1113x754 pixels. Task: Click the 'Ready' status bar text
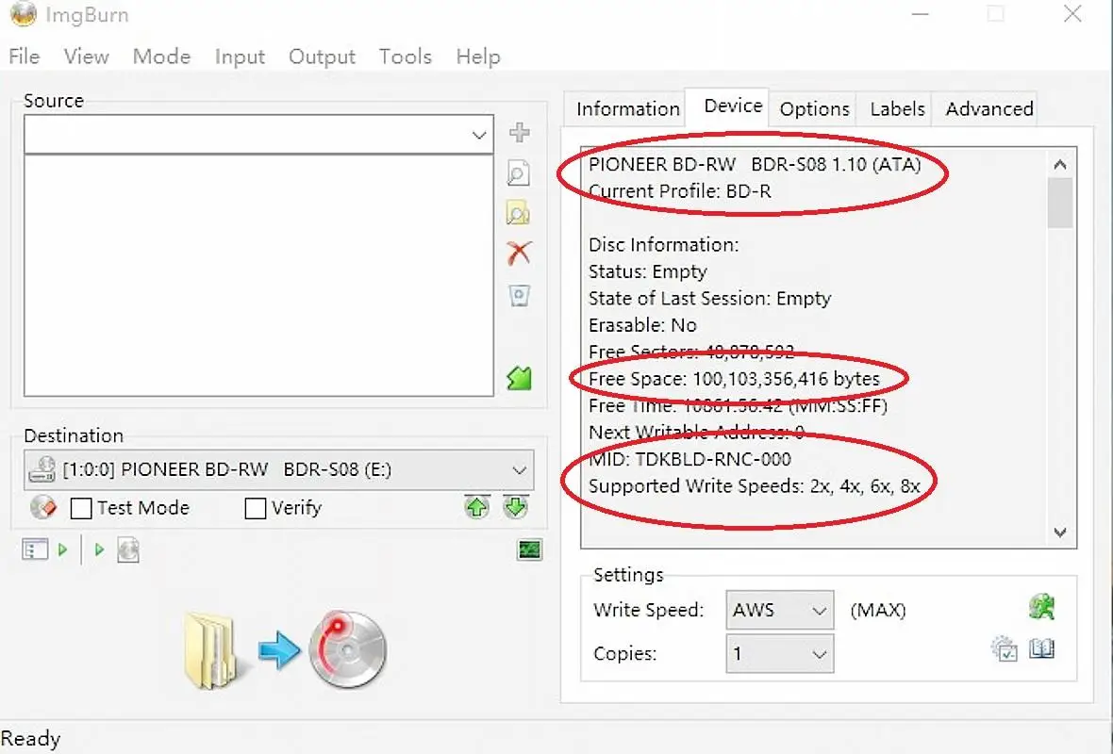30,739
